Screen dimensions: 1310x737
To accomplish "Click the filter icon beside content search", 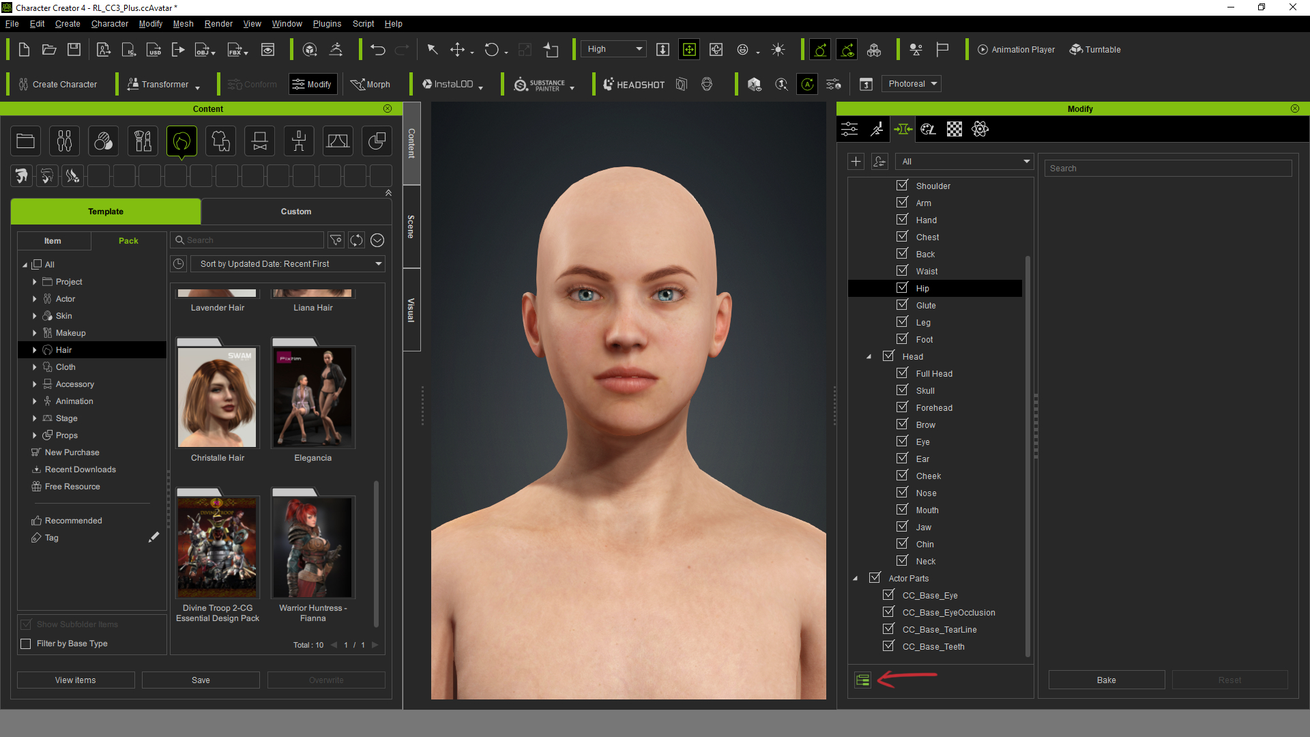I will coord(336,240).
